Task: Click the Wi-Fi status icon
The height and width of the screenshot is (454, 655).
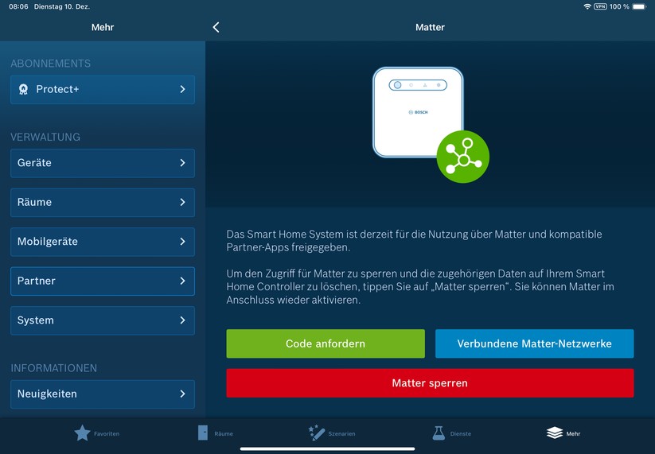Action: pos(587,6)
